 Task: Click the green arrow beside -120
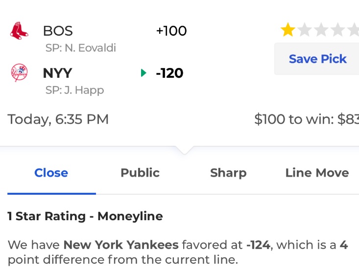[144, 73]
